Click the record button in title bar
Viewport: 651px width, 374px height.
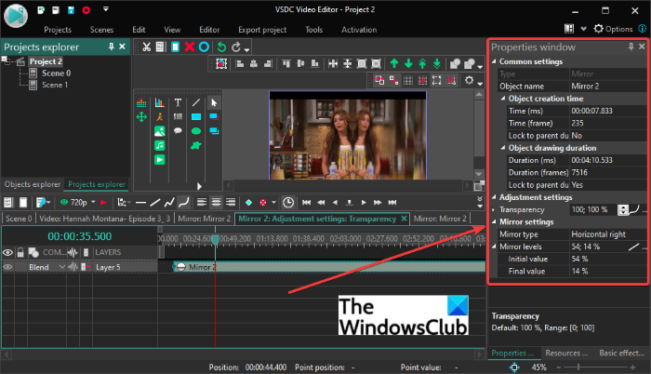(86, 10)
